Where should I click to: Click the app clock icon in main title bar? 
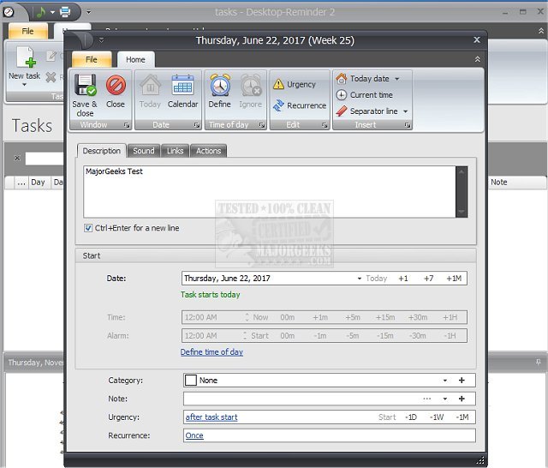pyautogui.click(x=9, y=12)
